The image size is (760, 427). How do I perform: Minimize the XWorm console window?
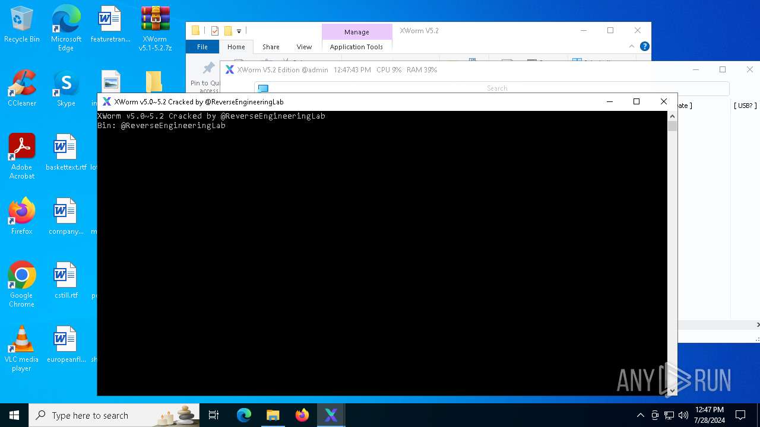[609, 101]
